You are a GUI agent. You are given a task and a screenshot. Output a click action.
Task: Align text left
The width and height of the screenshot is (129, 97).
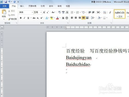[x=72, y=18]
